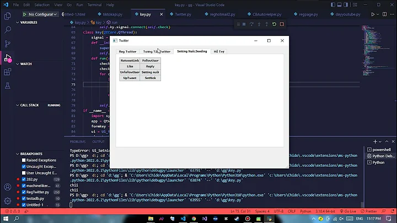Open Manage gear in activity bar
Screen dimensions: 397x223
(x=8, y=201)
